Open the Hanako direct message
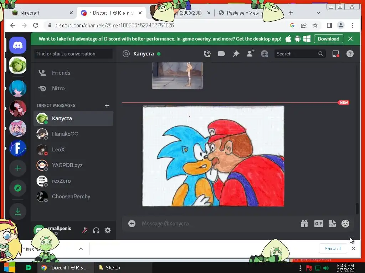Viewport: 365px width, 273px height. pyautogui.click(x=73, y=134)
